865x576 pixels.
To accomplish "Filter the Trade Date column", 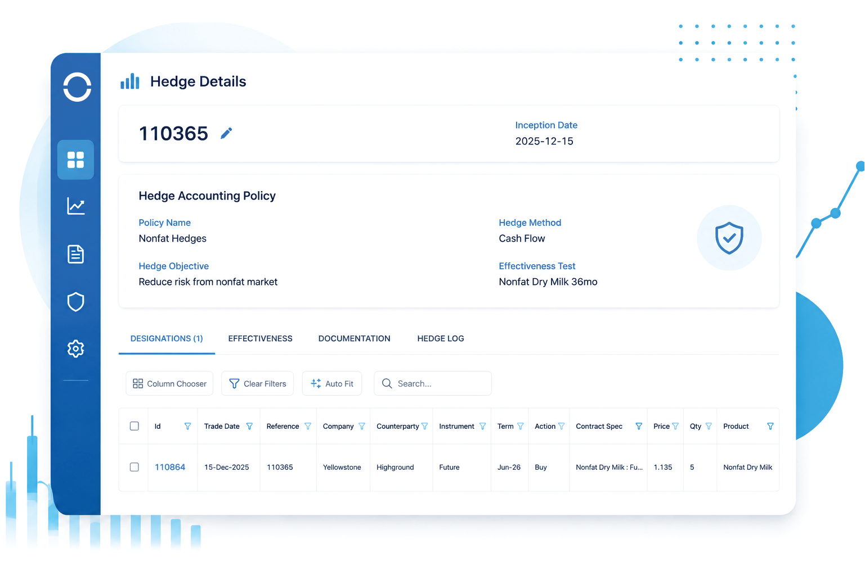I will pos(249,427).
